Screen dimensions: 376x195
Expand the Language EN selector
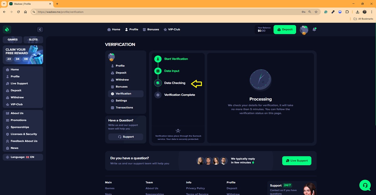coord(23,157)
